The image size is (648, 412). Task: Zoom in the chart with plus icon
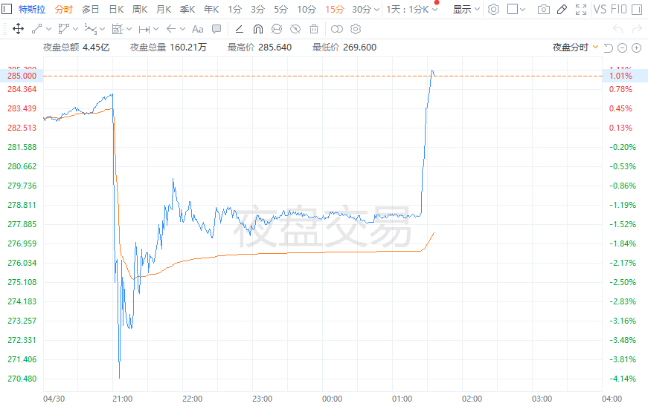click(636, 48)
